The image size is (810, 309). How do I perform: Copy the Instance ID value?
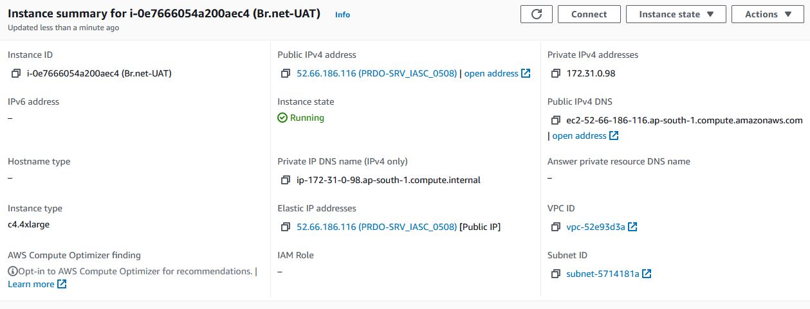click(x=16, y=73)
